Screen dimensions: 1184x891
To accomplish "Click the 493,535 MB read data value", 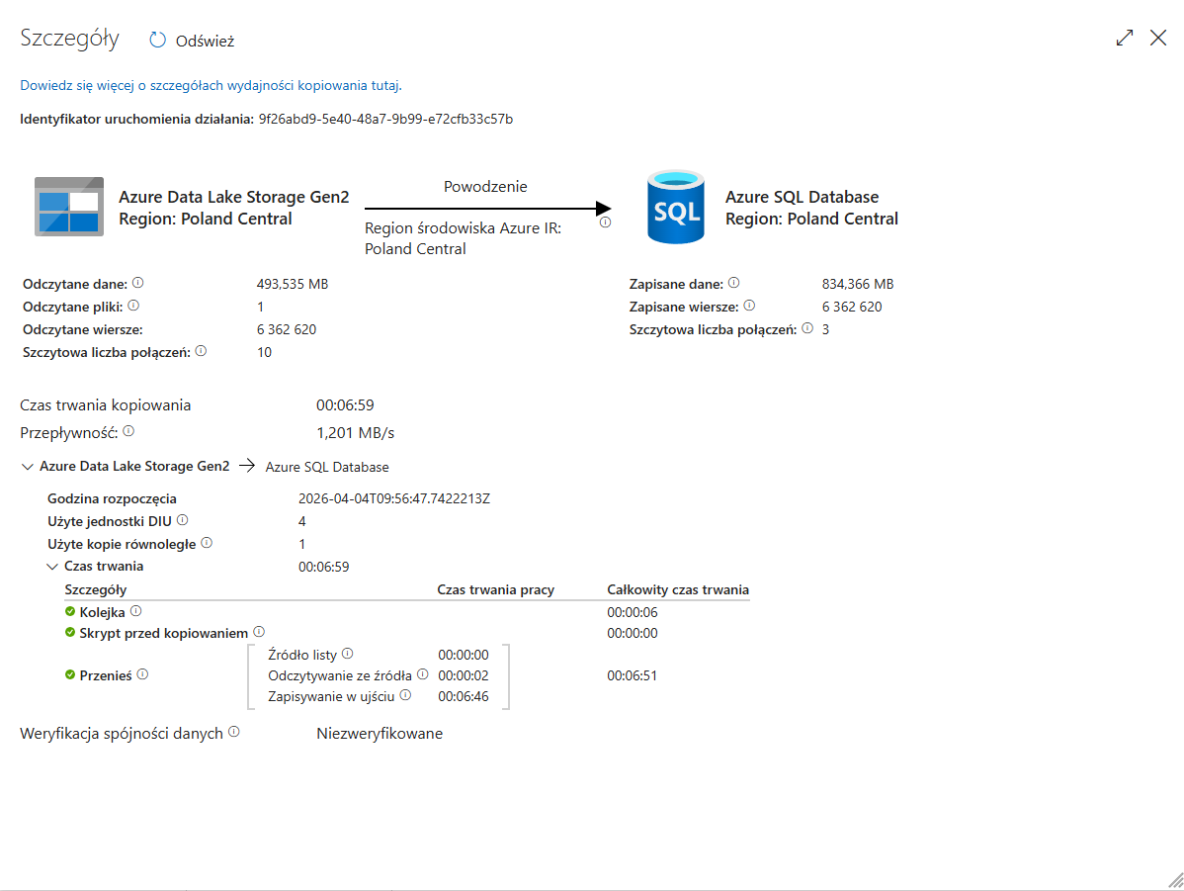I will (293, 284).
